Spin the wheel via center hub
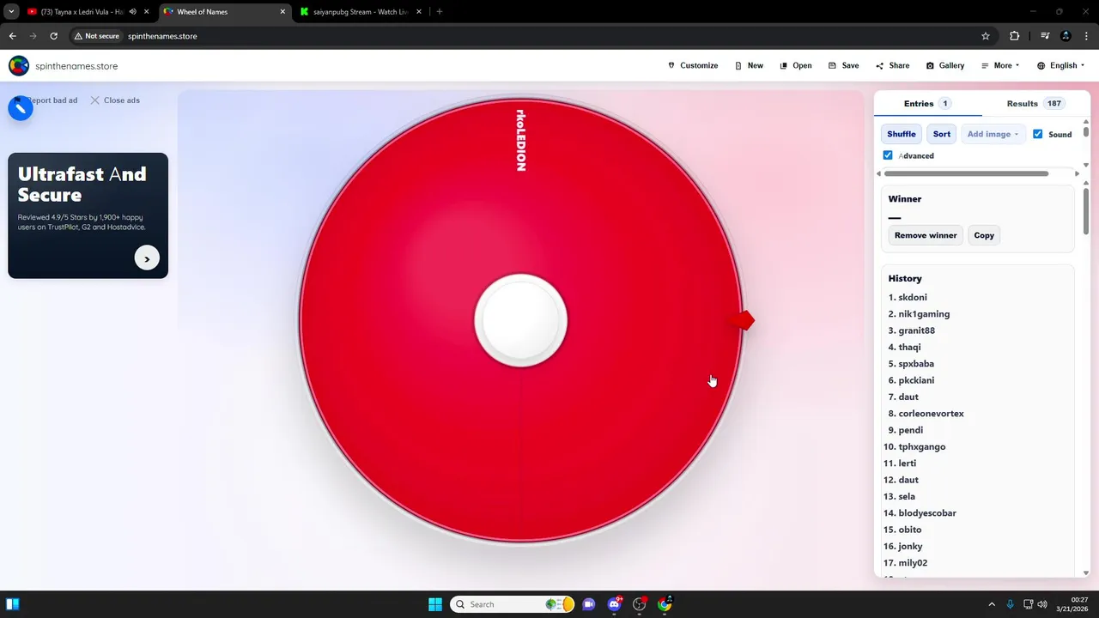The image size is (1099, 618). coord(521,321)
